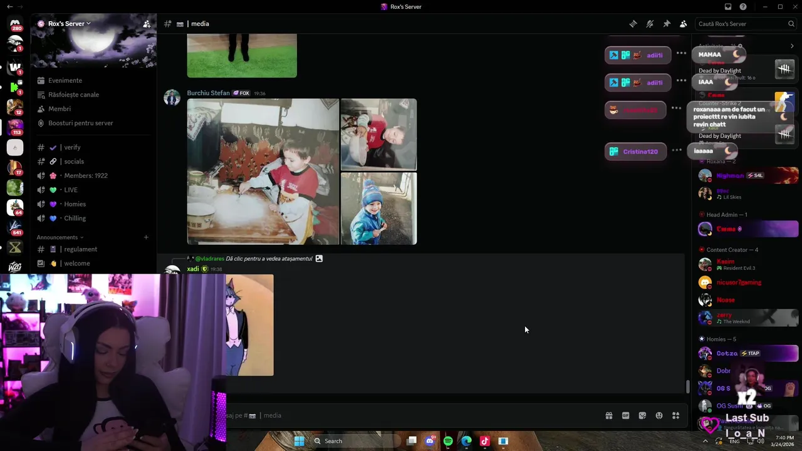Show pinned messages in media channel
802x451 pixels.
click(x=667, y=24)
